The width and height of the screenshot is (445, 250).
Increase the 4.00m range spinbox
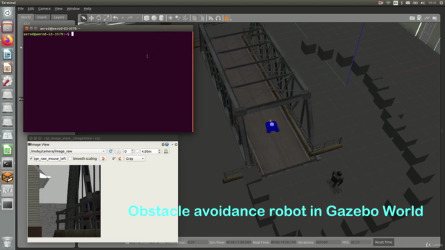coord(159,150)
